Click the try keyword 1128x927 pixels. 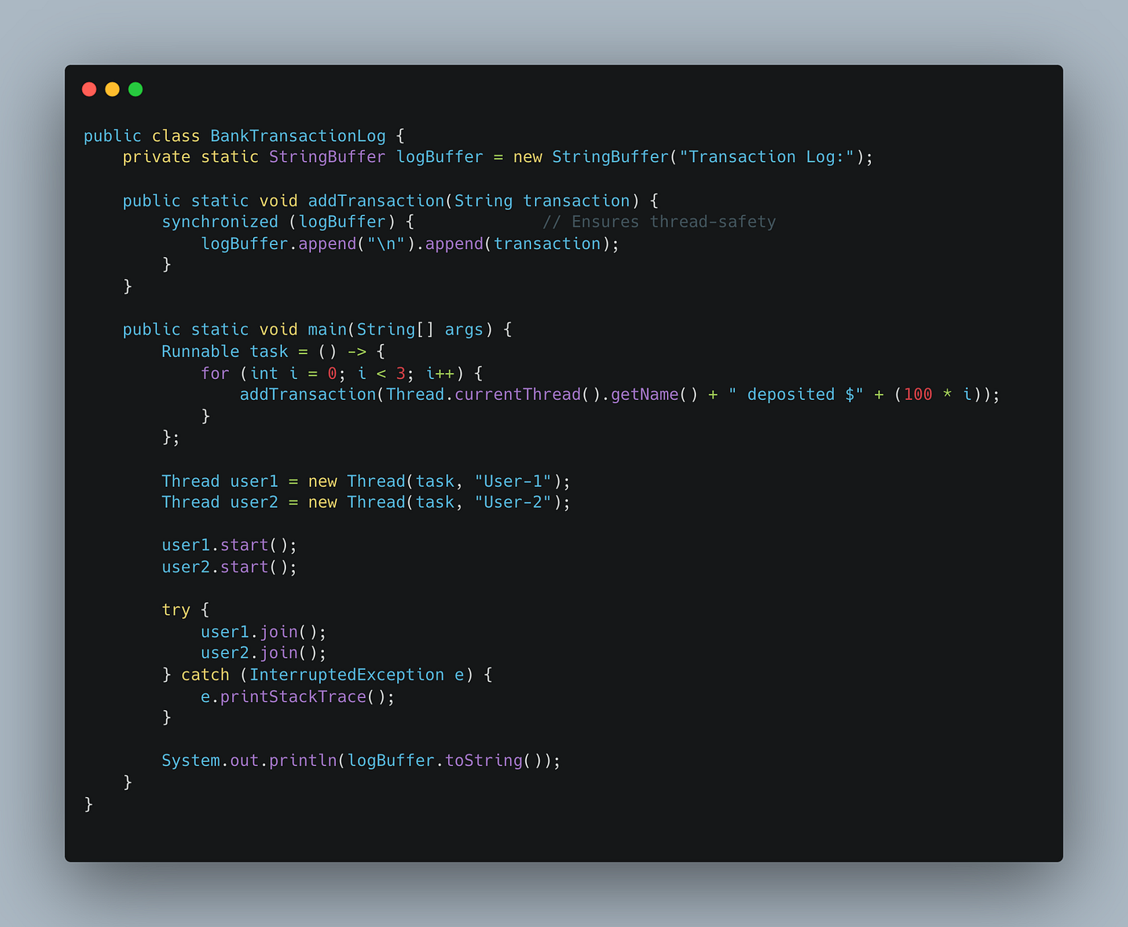(x=176, y=610)
